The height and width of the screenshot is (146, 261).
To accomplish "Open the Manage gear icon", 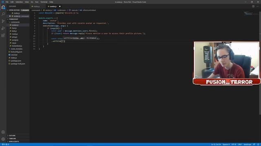I will (x=3, y=139).
